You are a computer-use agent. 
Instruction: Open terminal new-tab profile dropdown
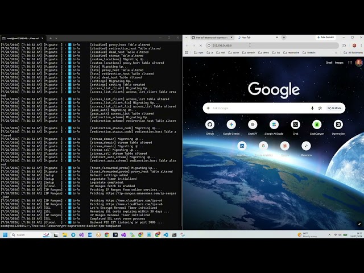pyautogui.click(x=56, y=38)
